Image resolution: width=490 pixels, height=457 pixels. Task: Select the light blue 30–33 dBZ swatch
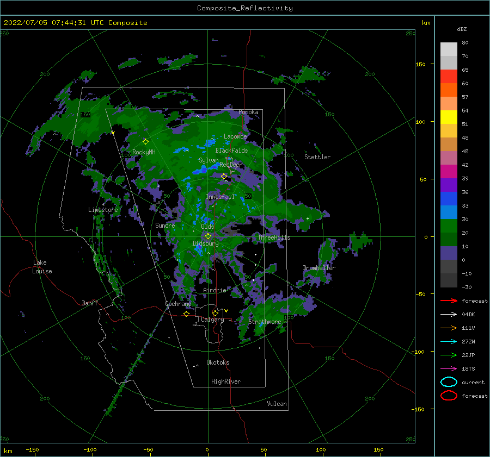coord(449,212)
